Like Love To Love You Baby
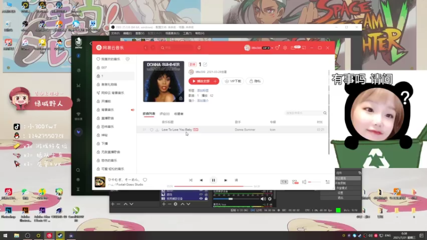Screen dimensions: 427x240 [x=152, y=130]
